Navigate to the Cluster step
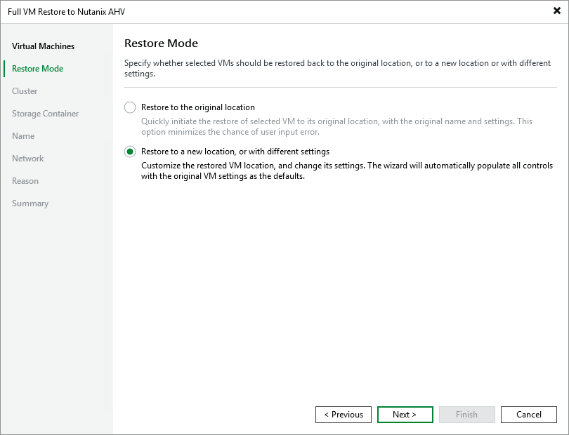Screen dimensions: 569x435 [x=25, y=91]
